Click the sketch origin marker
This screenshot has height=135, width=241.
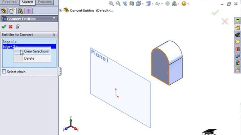(x=117, y=93)
